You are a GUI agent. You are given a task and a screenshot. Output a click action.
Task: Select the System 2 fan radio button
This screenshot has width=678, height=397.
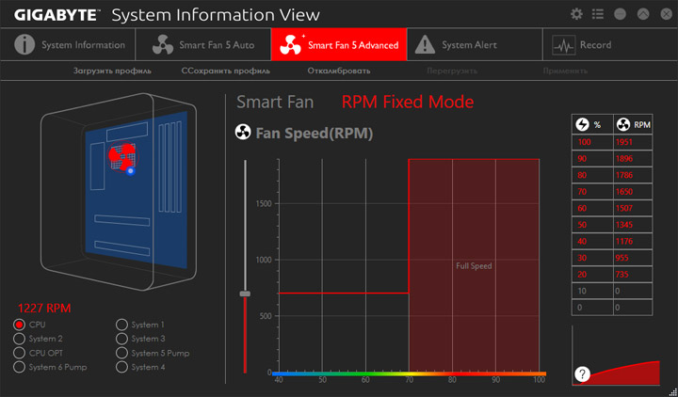(19, 339)
